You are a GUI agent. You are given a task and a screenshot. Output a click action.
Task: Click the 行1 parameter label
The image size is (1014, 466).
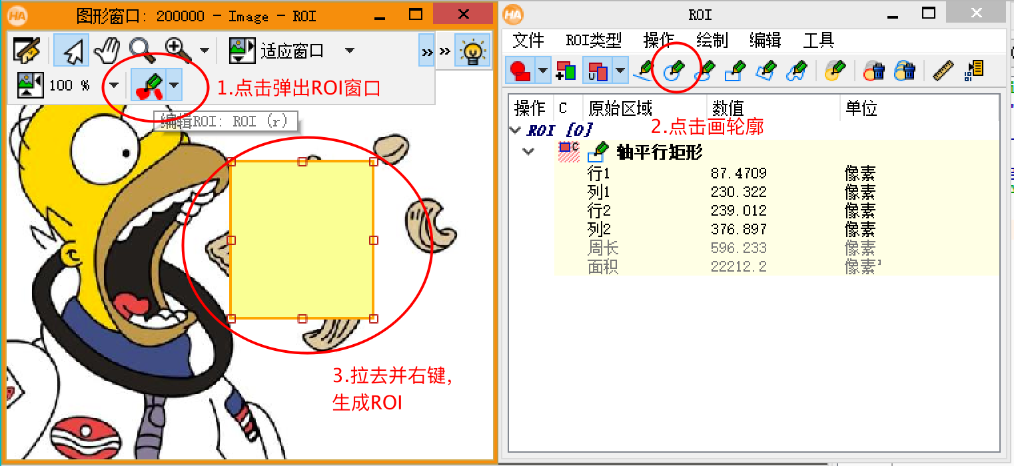tap(599, 174)
